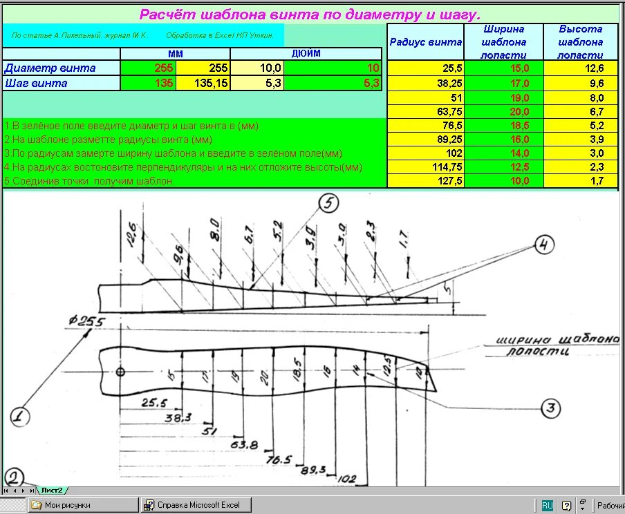Select radius cell 38,25
The height and width of the screenshot is (514, 625).
click(425, 84)
